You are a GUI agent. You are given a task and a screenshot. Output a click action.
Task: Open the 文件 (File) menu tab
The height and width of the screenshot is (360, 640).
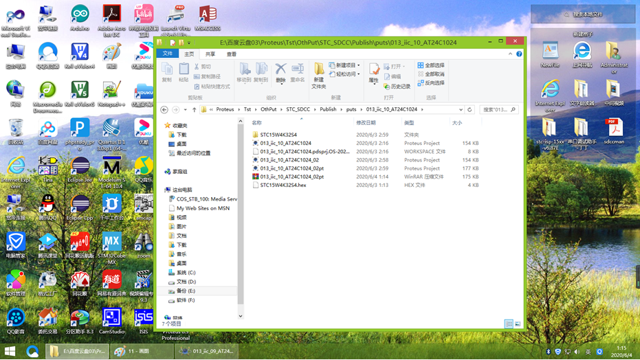coord(168,54)
